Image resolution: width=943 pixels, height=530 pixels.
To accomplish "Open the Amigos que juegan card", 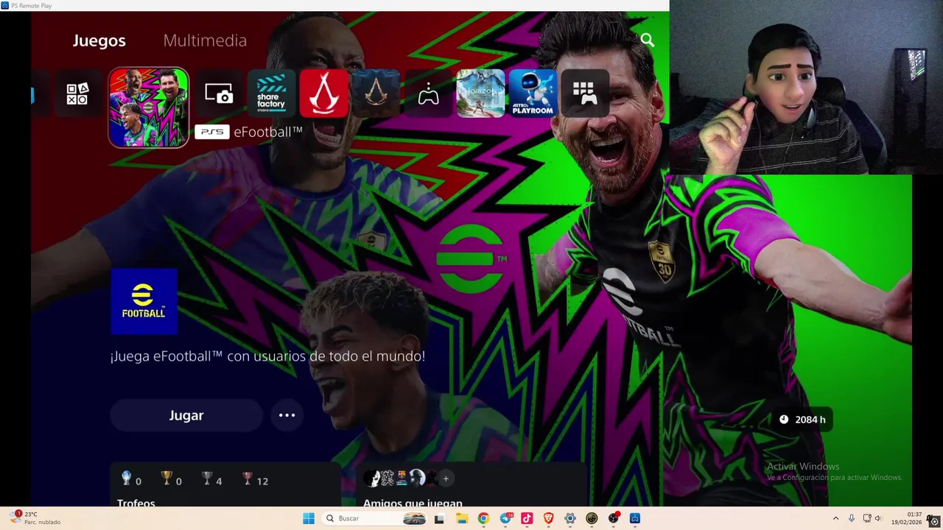I will pos(471,485).
